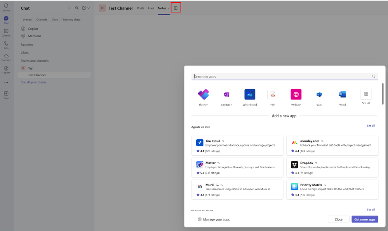Choose the Website app
The height and width of the screenshot is (231, 388).
(x=296, y=97)
